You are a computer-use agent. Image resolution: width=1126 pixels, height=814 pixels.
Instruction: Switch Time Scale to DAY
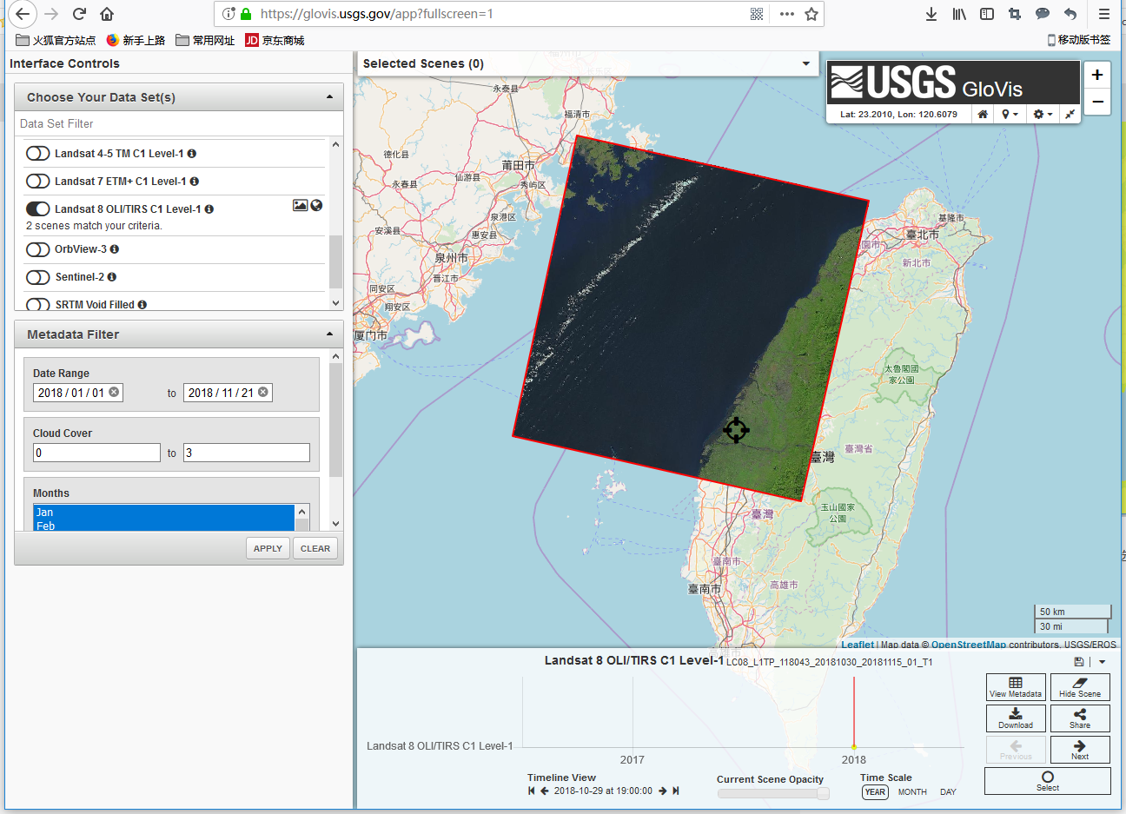(x=947, y=792)
